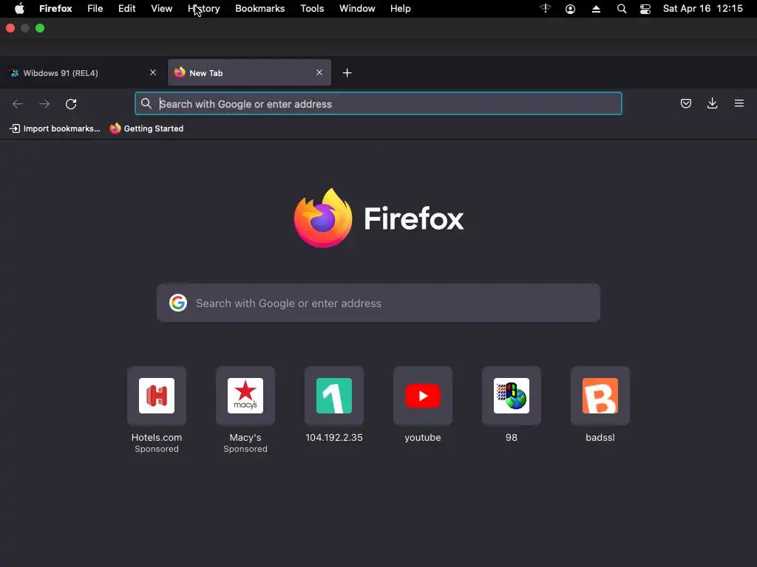Image resolution: width=757 pixels, height=567 pixels.
Task: Click the date and time in menu bar
Action: (x=703, y=8)
